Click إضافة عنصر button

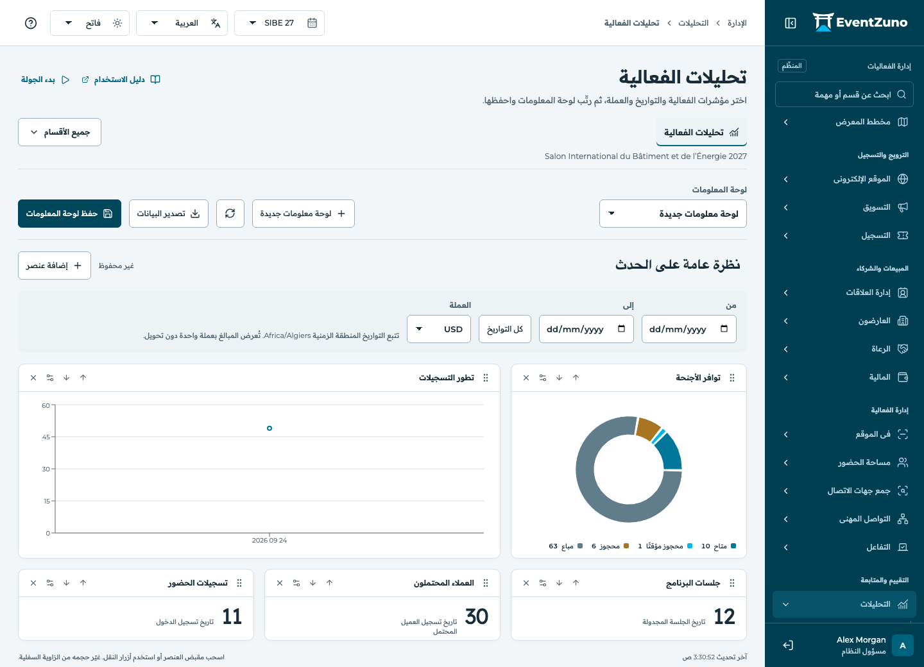(x=55, y=266)
